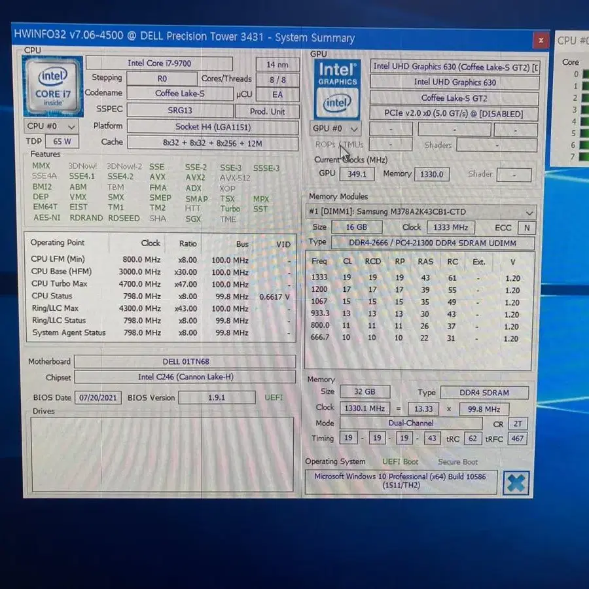Click the 0.6617 V VID value

click(x=275, y=296)
